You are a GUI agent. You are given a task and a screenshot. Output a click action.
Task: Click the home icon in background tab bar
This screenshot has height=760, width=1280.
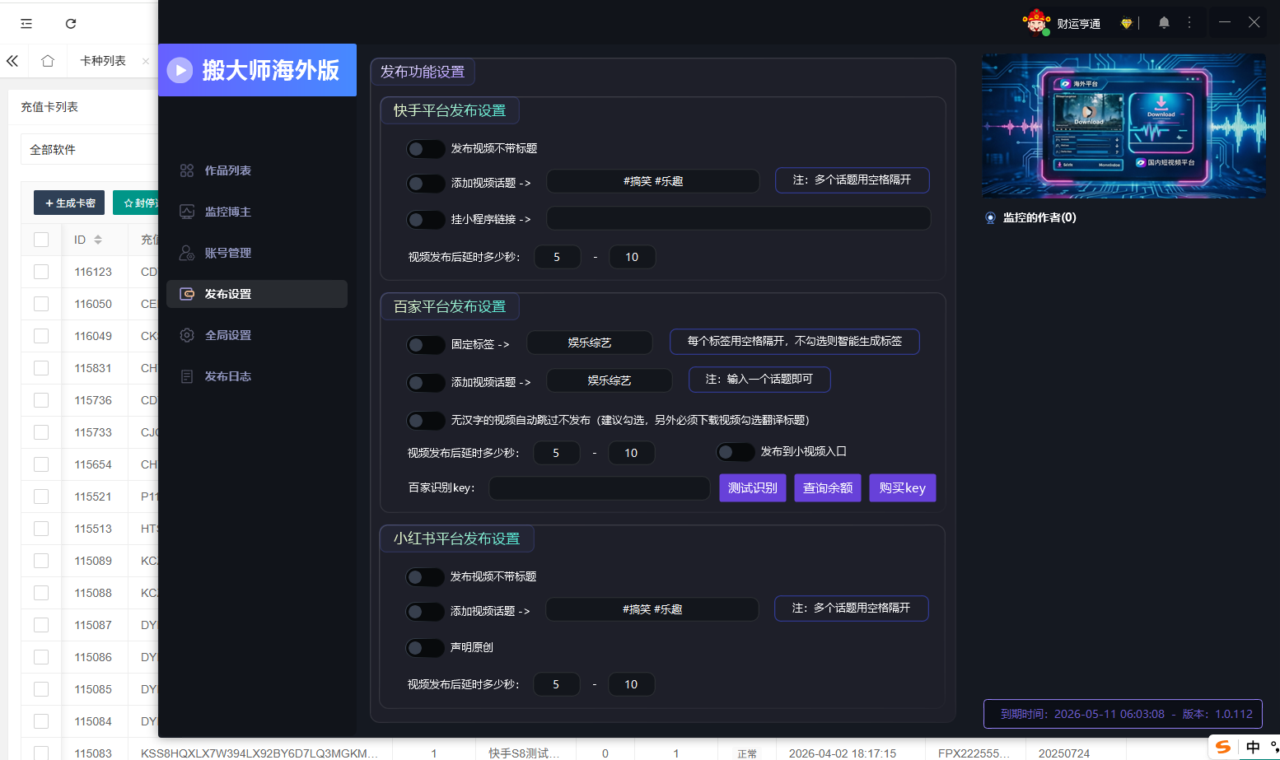point(48,61)
